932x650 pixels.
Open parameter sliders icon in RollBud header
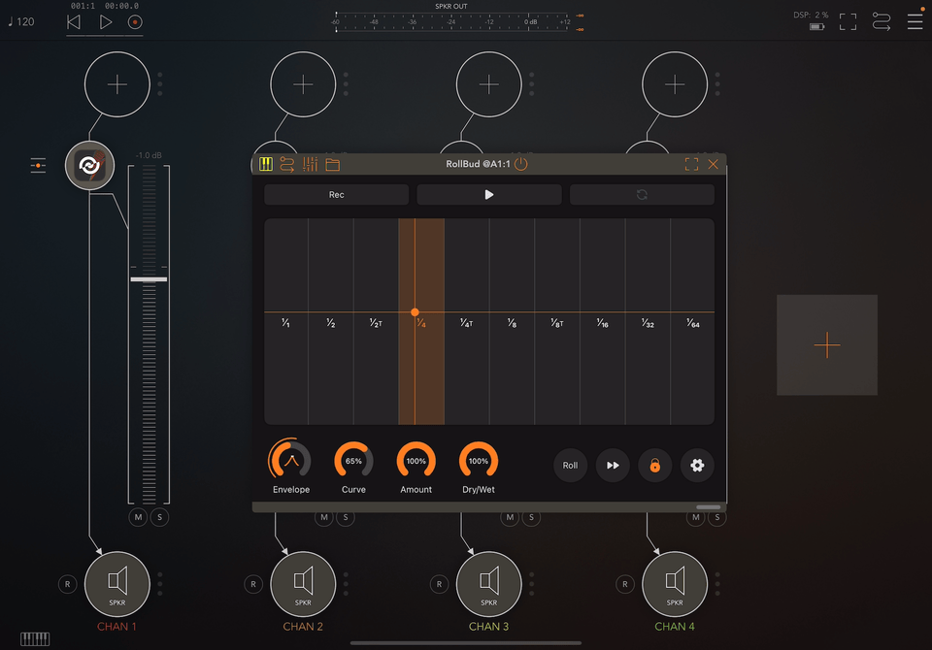pyautogui.click(x=311, y=164)
